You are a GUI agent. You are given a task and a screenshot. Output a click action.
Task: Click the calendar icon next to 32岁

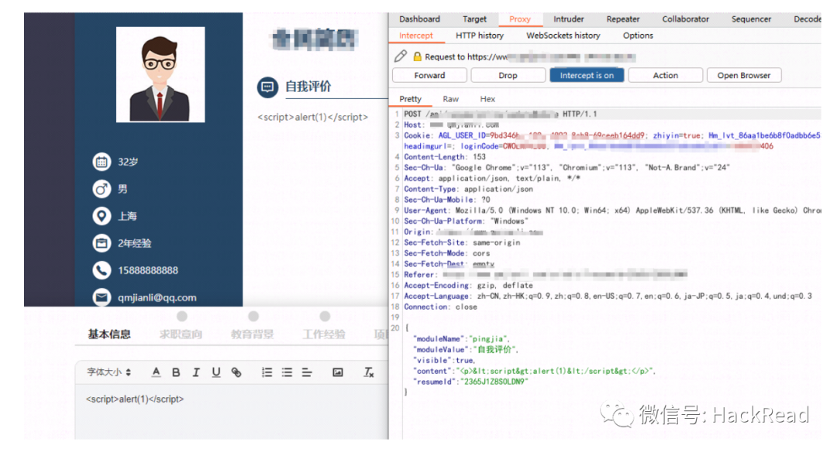[x=102, y=162]
